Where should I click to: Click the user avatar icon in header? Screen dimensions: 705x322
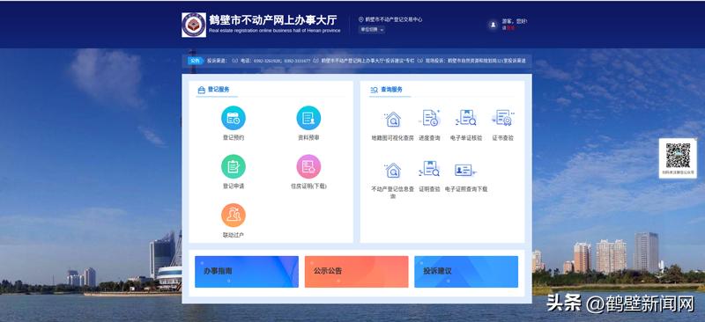coord(493,25)
